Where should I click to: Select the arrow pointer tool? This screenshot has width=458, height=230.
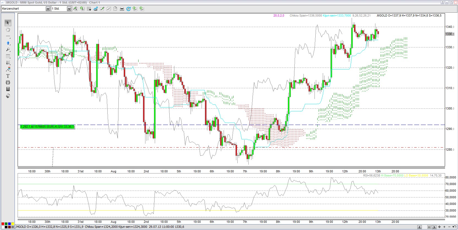coord(8,23)
